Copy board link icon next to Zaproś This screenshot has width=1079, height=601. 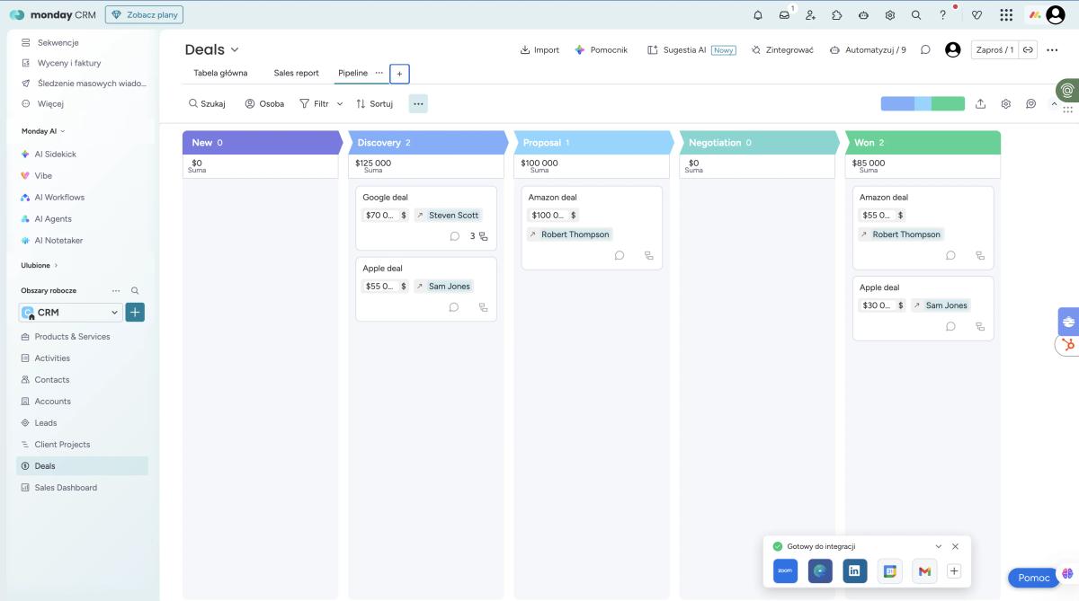[x=1028, y=49]
